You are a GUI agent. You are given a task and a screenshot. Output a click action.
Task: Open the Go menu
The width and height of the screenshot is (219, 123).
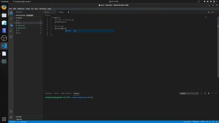pyautogui.click(x=32, y=9)
